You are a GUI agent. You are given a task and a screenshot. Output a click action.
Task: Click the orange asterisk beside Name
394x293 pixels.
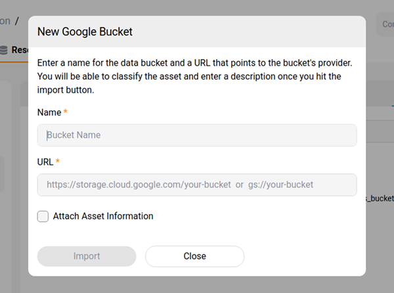click(66, 112)
